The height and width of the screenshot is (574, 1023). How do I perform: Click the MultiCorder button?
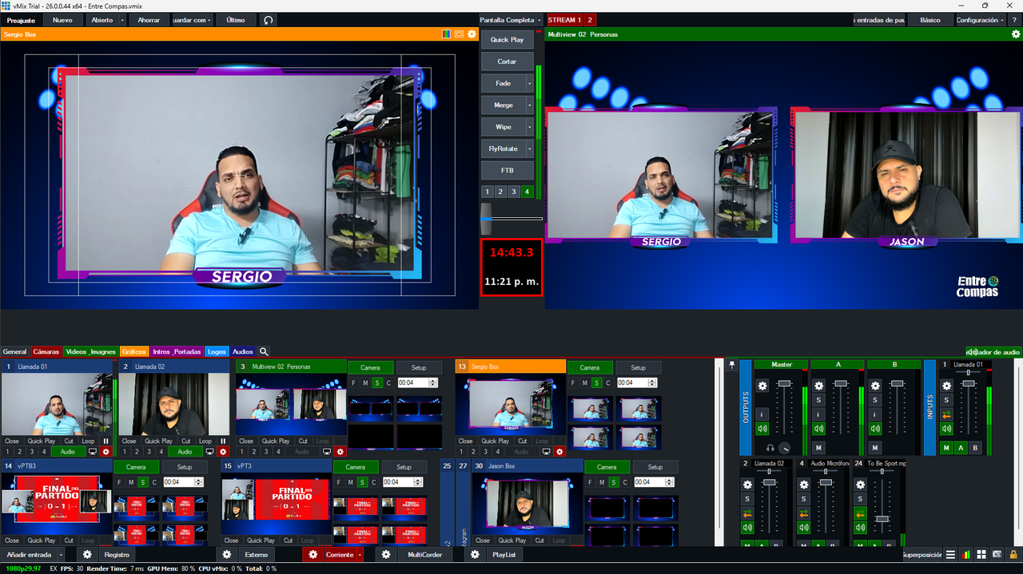coord(425,554)
